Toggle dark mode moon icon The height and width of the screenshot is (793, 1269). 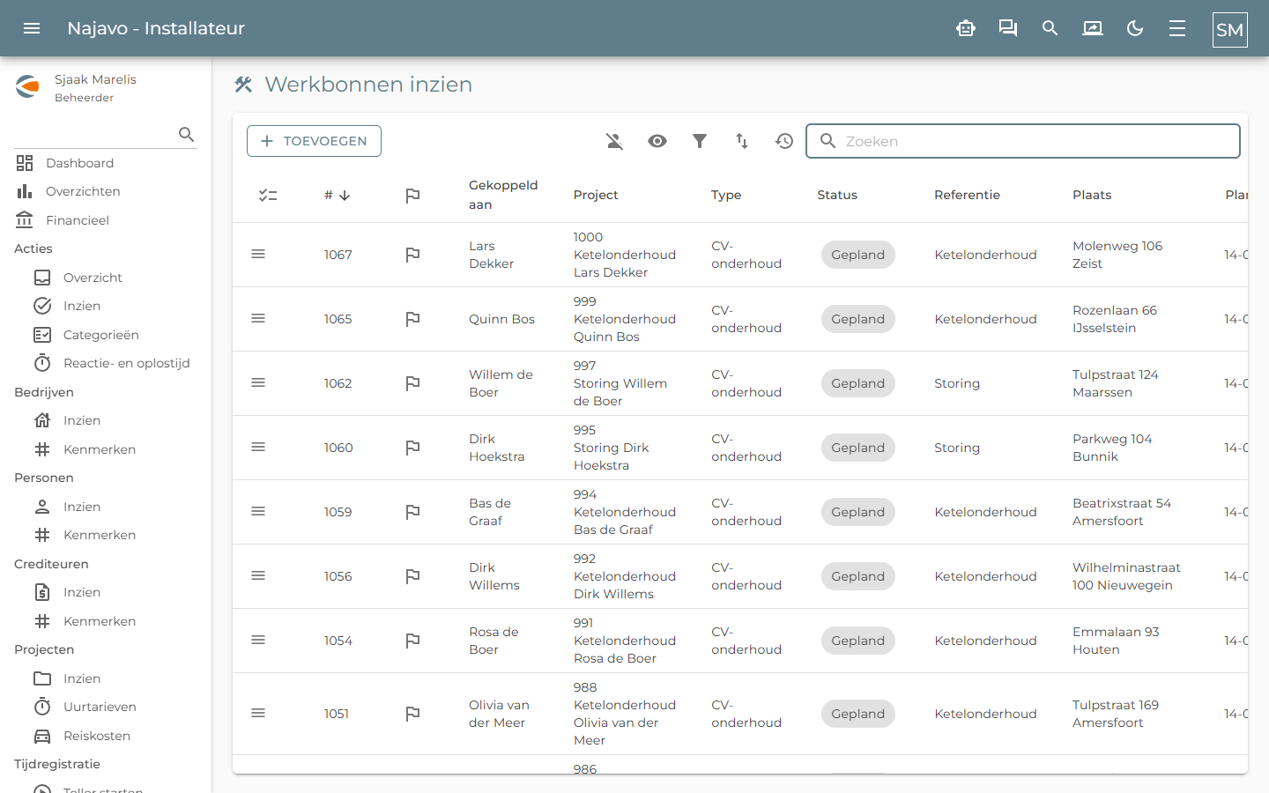click(x=1135, y=28)
